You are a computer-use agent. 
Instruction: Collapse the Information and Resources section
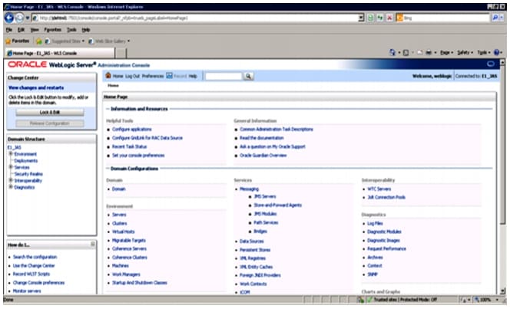click(x=108, y=109)
